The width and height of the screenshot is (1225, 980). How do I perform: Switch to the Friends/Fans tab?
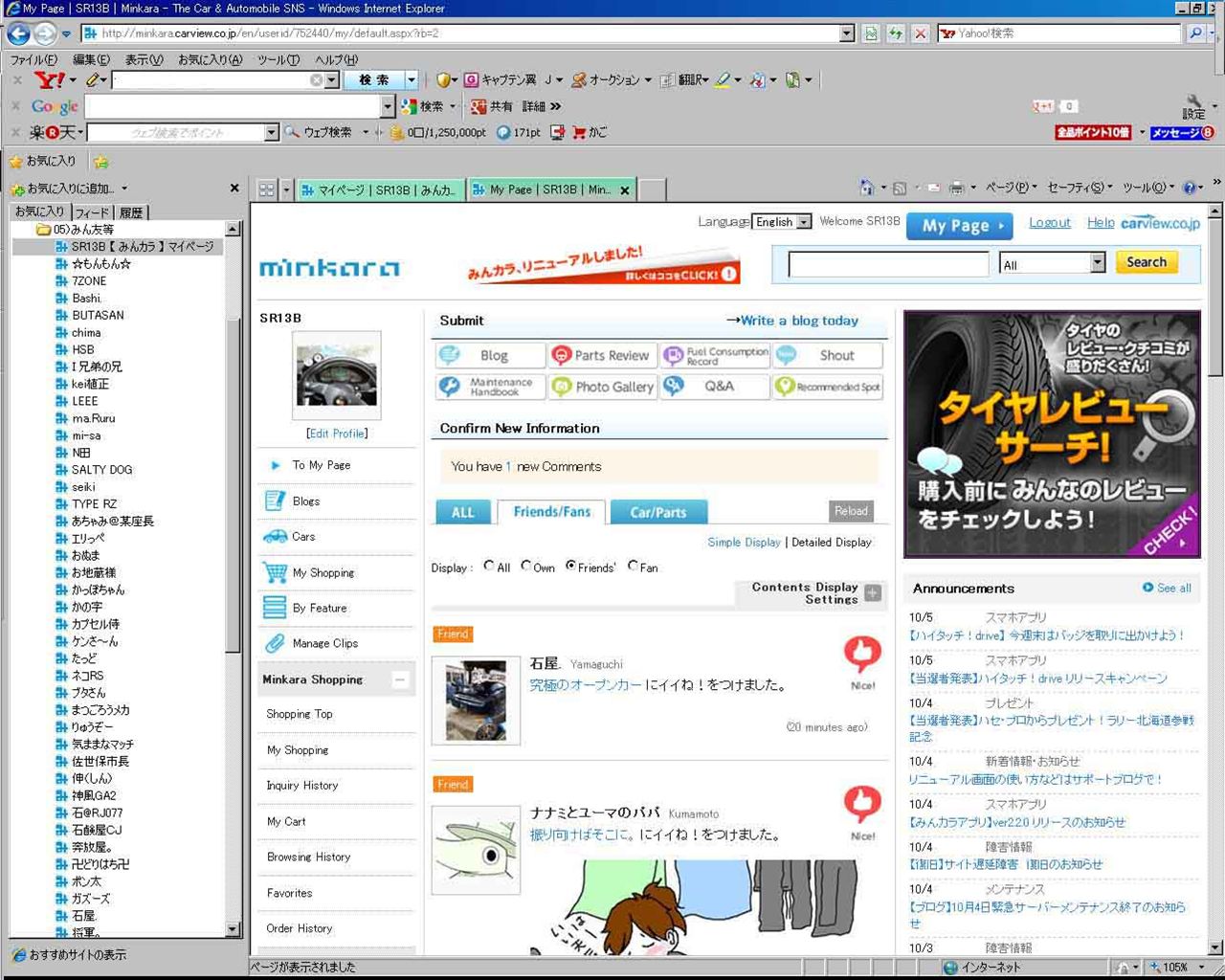pyautogui.click(x=551, y=512)
